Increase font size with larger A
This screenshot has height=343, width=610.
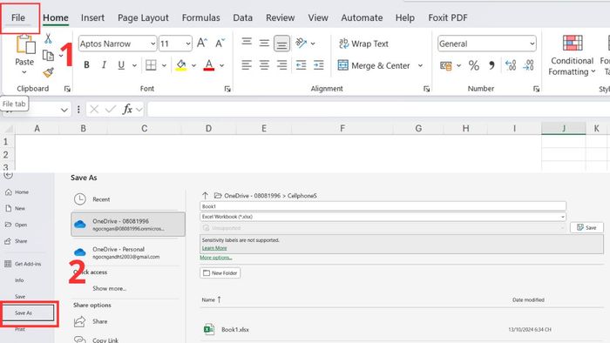coord(202,44)
